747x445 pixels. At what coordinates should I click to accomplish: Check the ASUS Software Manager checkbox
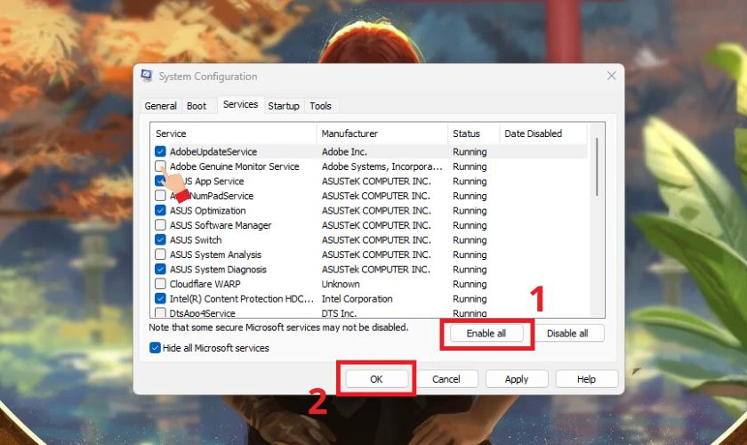pos(160,225)
